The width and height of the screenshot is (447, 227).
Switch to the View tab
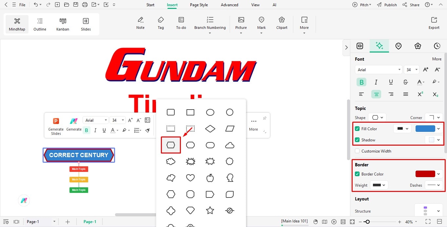tap(255, 5)
